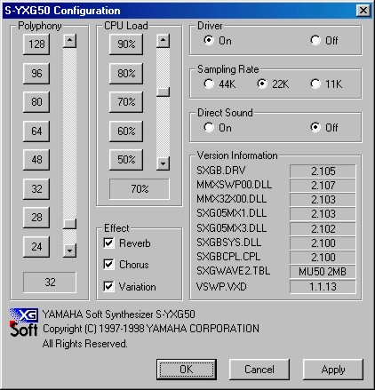Click the SXGB.DRV version 2.105 field

point(323,171)
